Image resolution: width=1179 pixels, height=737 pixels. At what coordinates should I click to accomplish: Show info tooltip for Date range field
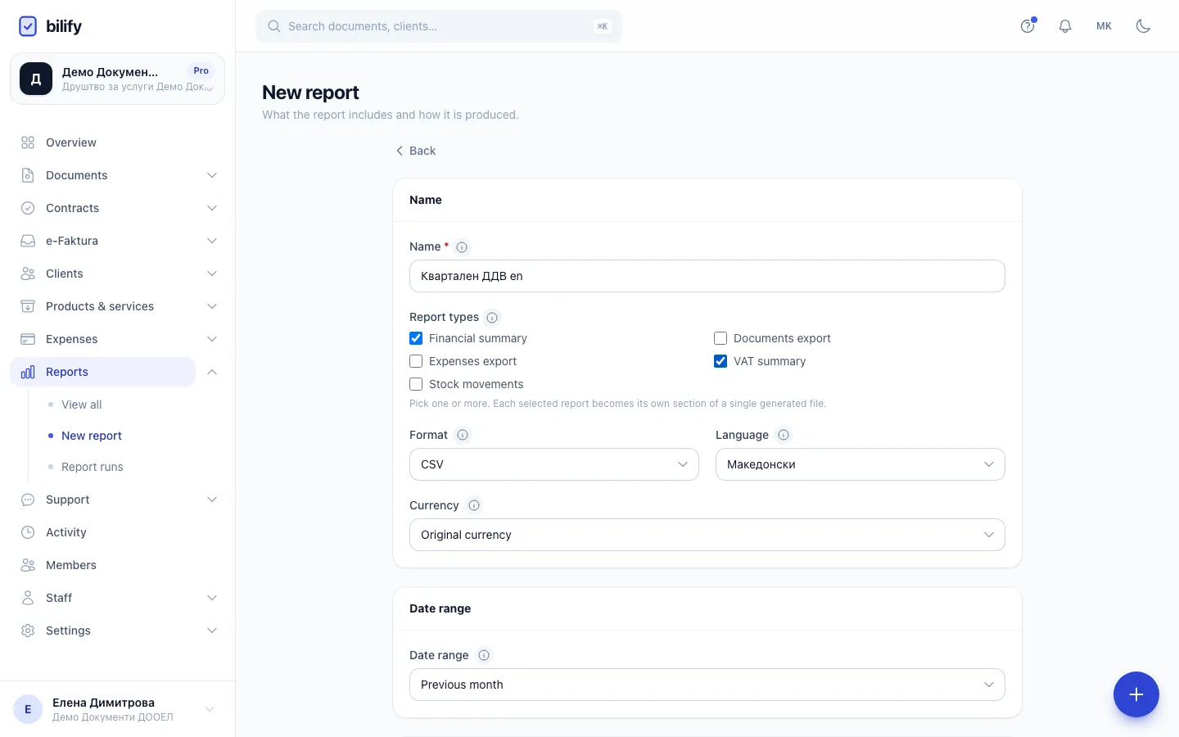(x=484, y=655)
